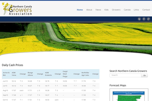Go to the Home page
Viewport: 152px width, 101px height.
80,10
